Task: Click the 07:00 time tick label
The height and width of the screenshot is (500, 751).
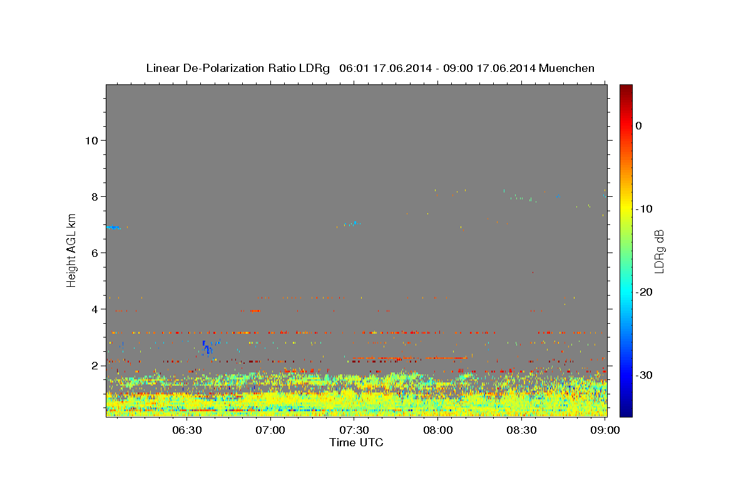Action: [x=270, y=431]
